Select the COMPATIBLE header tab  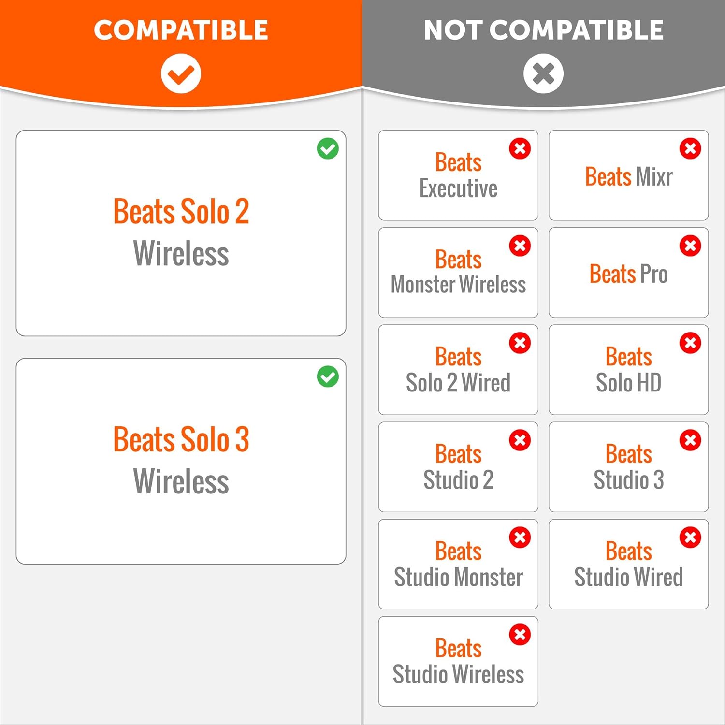pos(181,30)
